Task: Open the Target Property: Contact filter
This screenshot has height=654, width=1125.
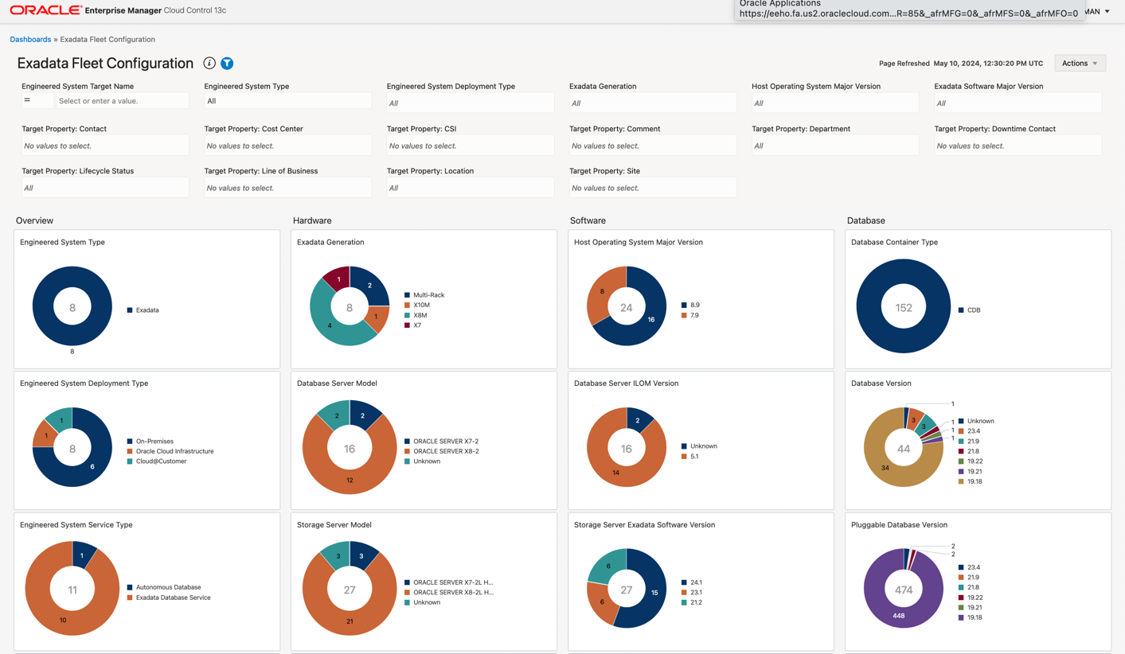Action: pyautogui.click(x=105, y=146)
